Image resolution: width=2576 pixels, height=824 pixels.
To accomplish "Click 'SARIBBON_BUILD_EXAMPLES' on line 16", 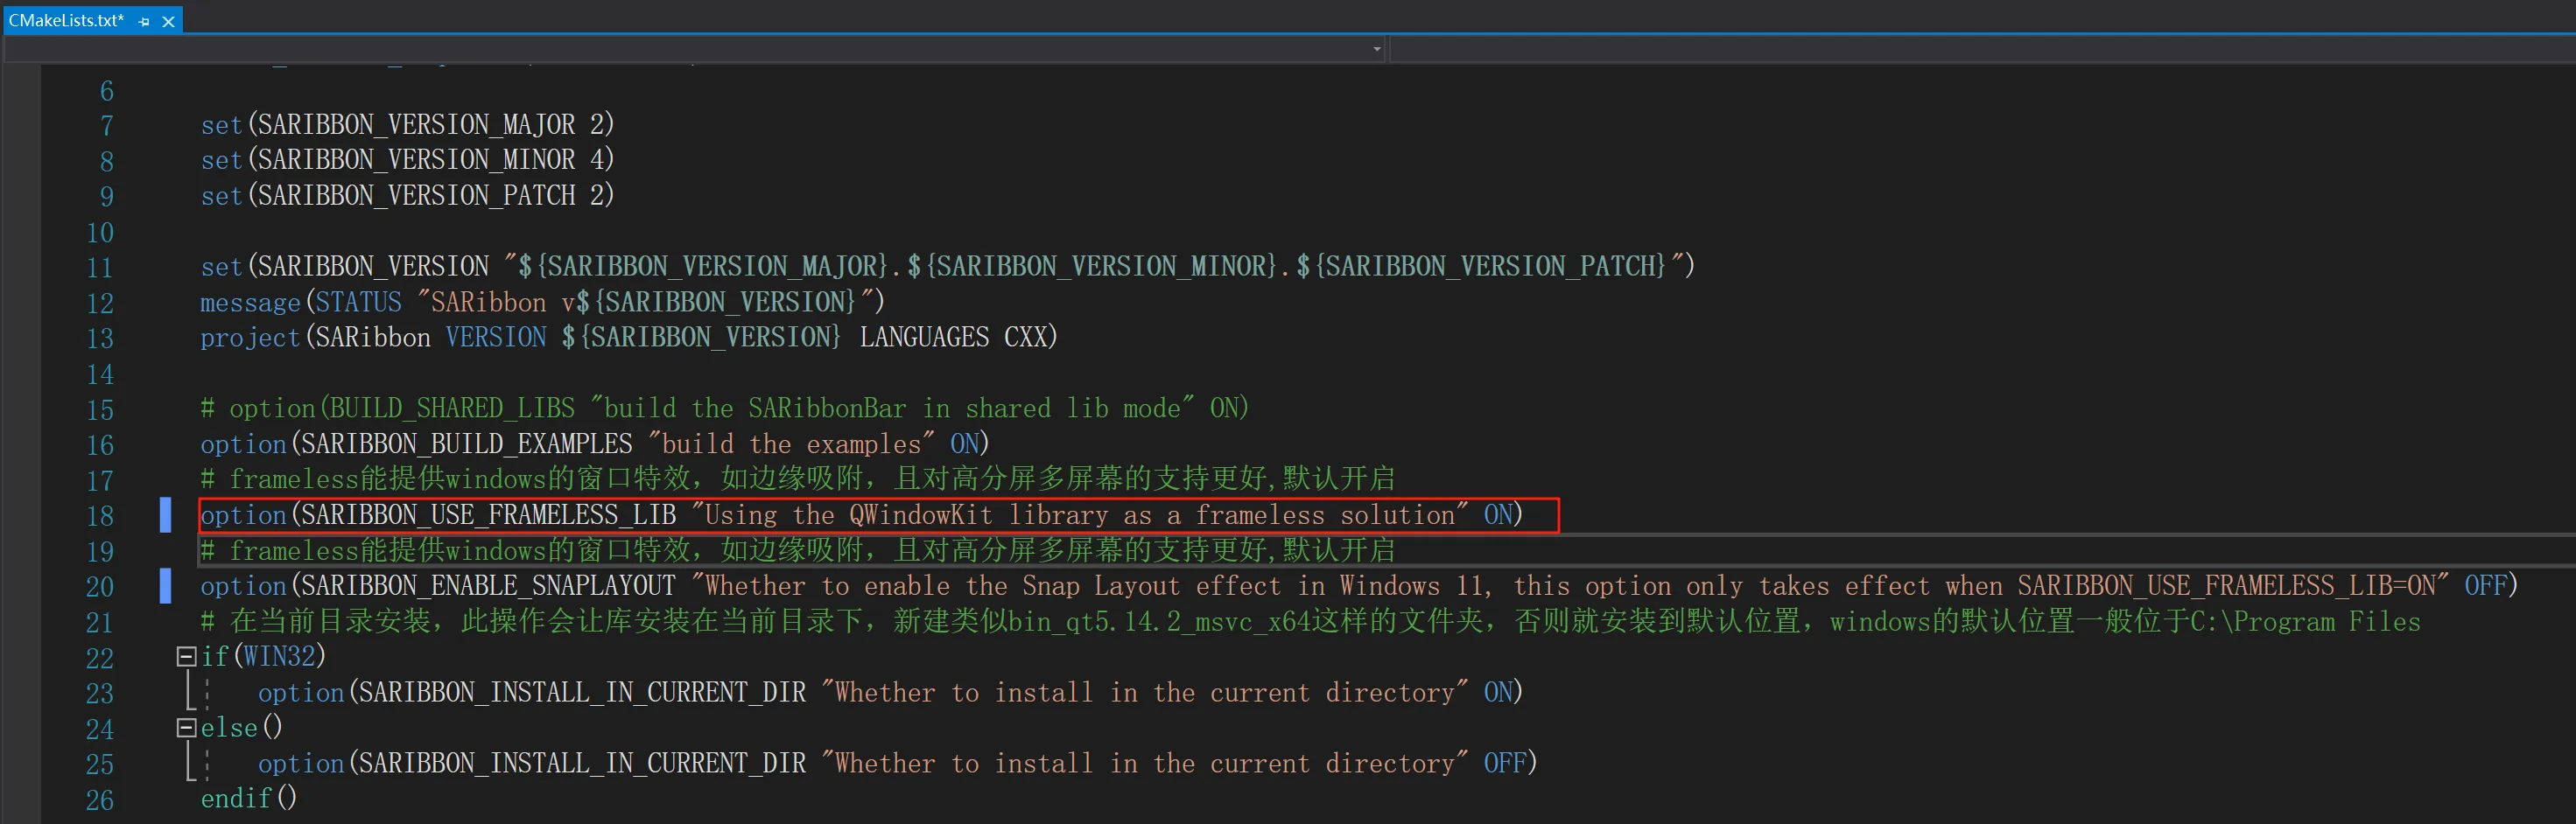I will pos(467,444).
